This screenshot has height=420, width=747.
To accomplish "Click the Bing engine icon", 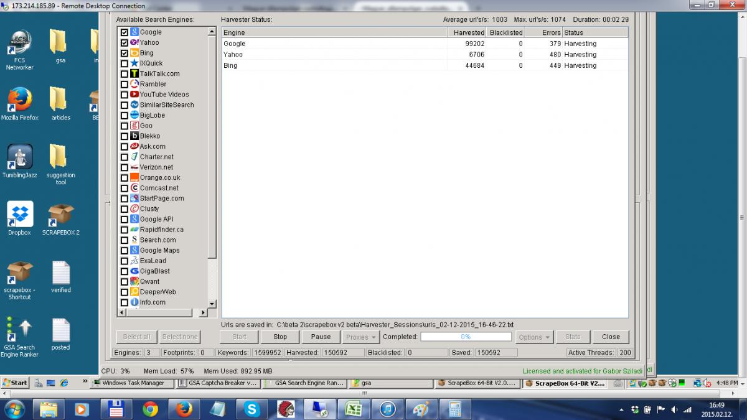I will tap(134, 53).
